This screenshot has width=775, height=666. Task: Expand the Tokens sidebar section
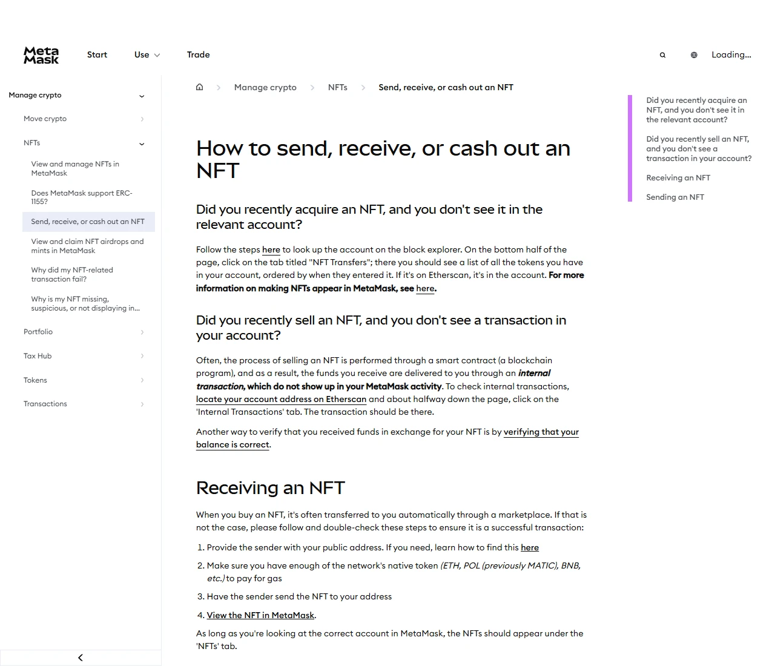(x=84, y=380)
